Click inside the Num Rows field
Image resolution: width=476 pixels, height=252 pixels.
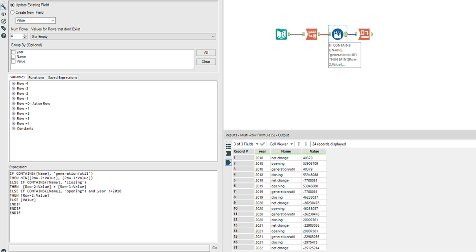pyautogui.click(x=16, y=36)
